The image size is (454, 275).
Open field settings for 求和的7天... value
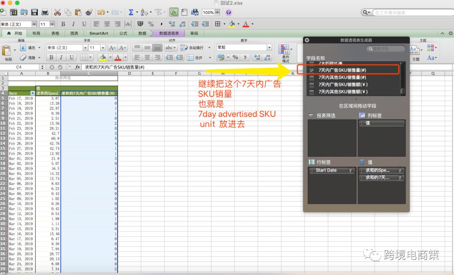point(400,178)
